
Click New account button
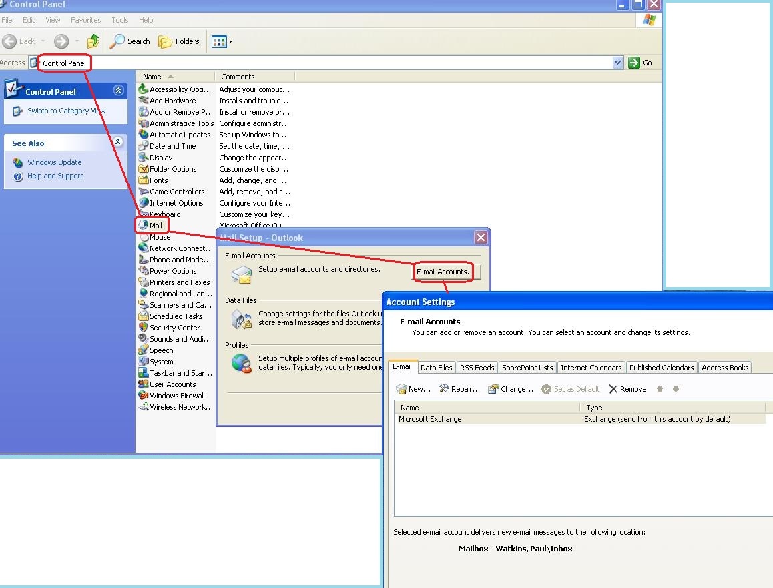point(413,389)
